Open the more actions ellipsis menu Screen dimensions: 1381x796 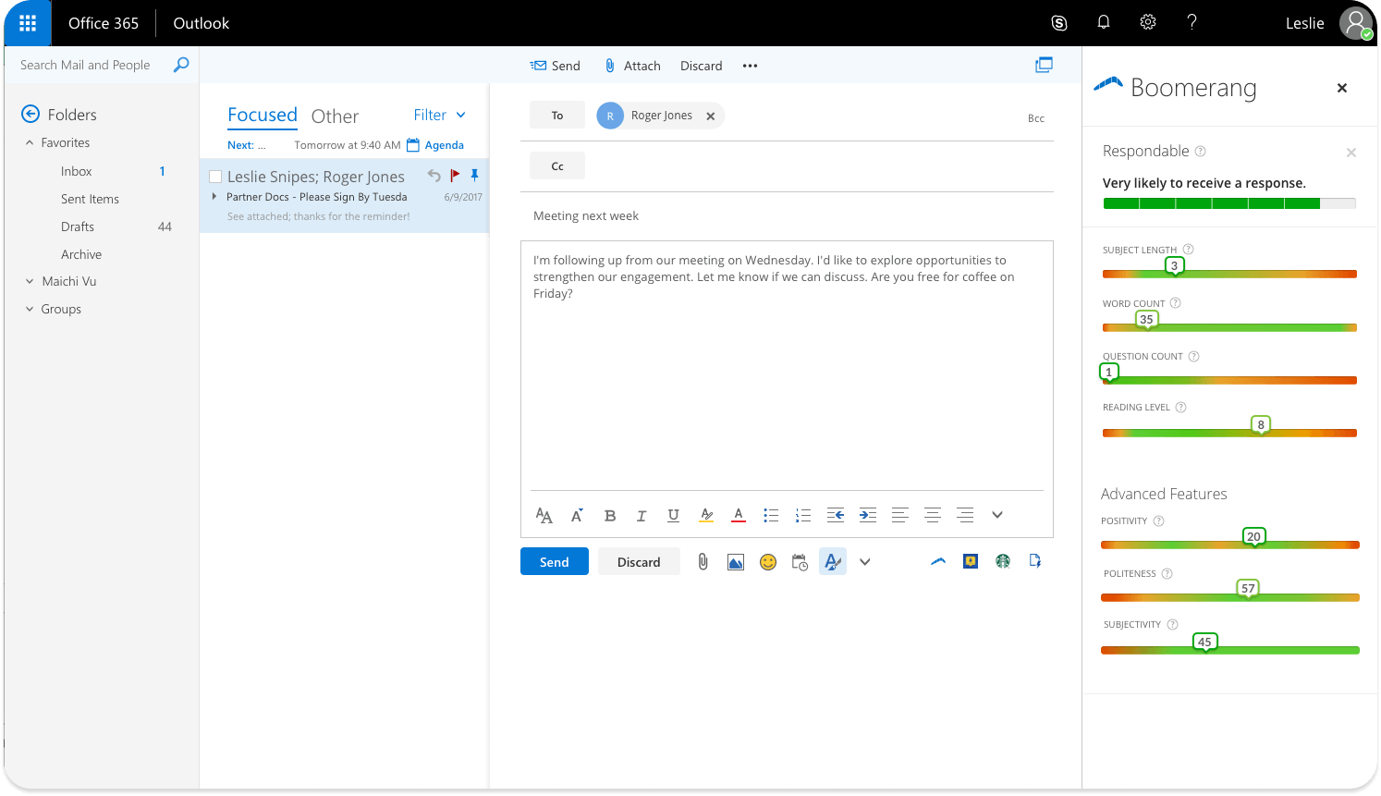(x=750, y=66)
